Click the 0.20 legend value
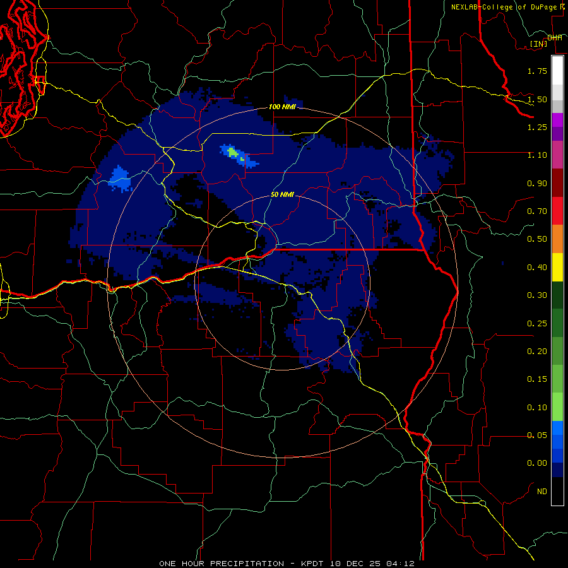The width and height of the screenshot is (568, 568). coord(537,352)
